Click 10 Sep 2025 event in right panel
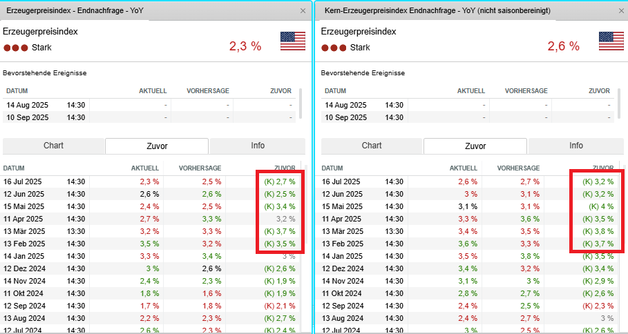 [x=468, y=117]
